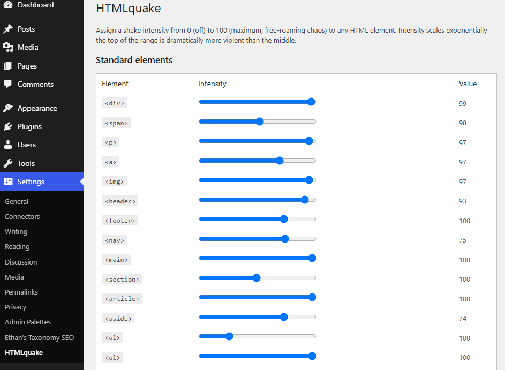505x370 pixels.
Task: Open HTMLquake submenu link
Action: click(24, 353)
